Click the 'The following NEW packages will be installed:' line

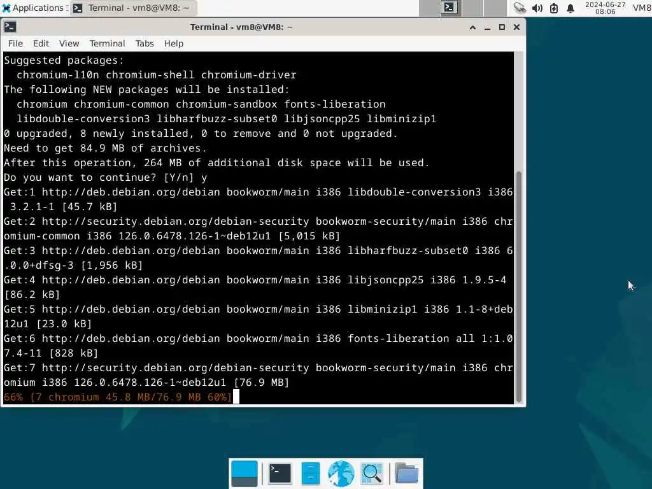click(146, 89)
